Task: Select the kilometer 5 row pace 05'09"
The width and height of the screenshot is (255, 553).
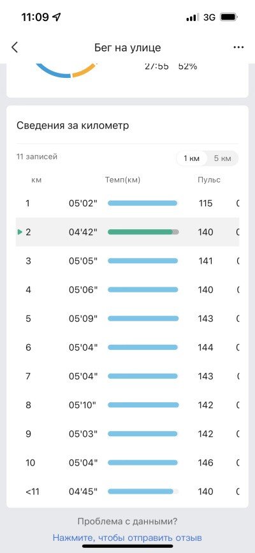Action: click(x=83, y=319)
